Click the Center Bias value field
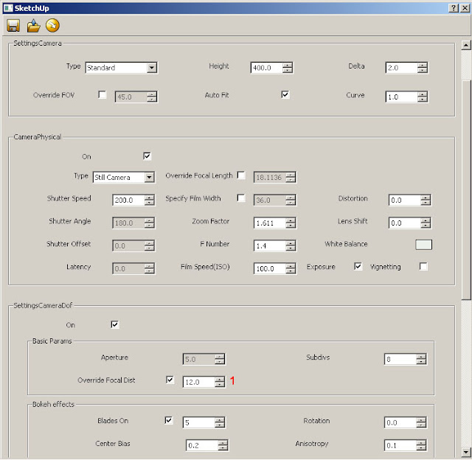Image resolution: width=472 pixels, height=460 pixels. pyautogui.click(x=202, y=445)
